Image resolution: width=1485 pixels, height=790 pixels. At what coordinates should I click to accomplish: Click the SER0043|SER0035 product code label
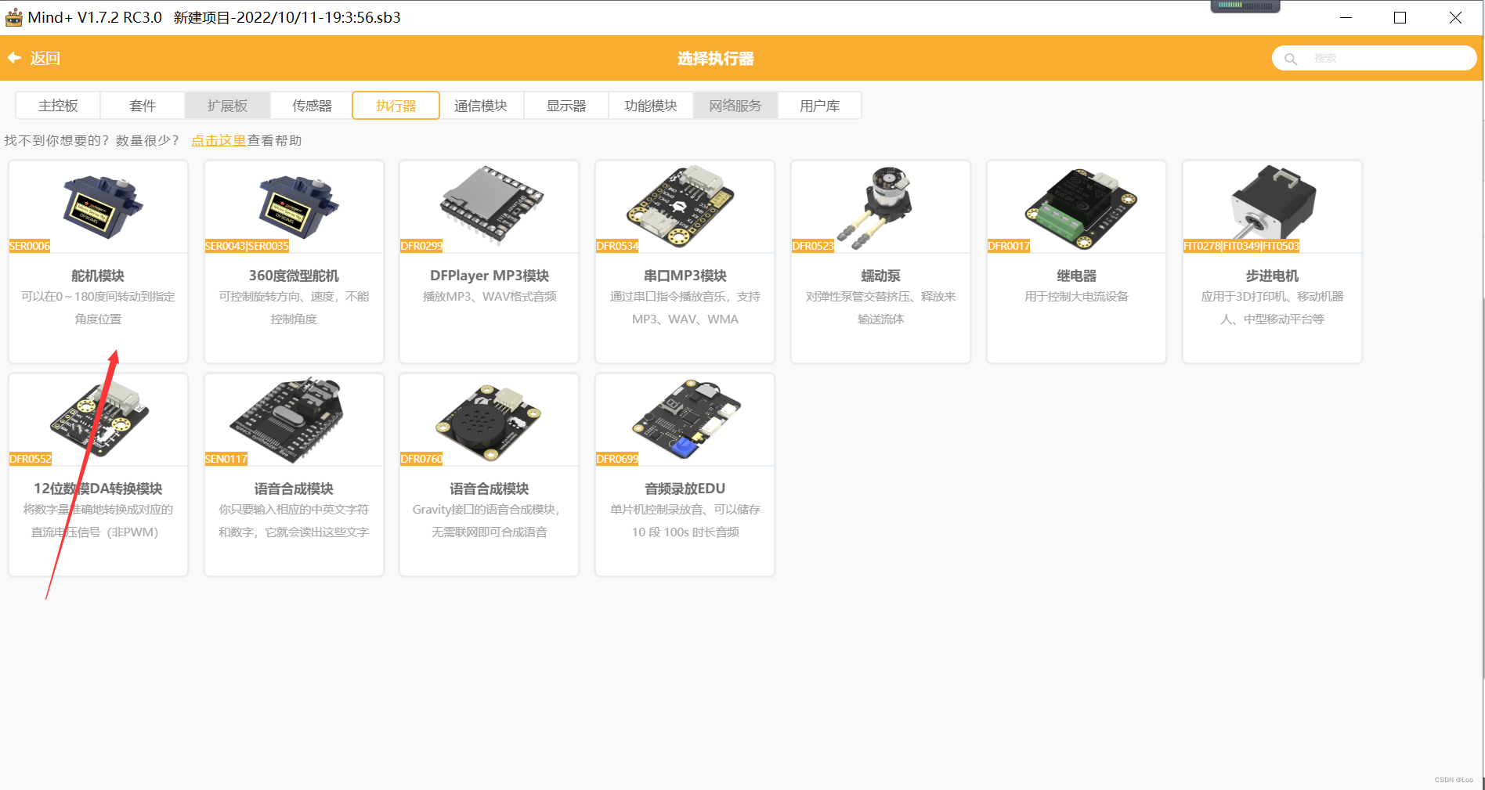click(247, 246)
